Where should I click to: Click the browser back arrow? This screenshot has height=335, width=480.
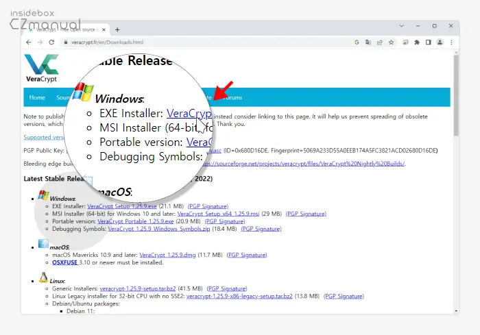tap(27, 42)
